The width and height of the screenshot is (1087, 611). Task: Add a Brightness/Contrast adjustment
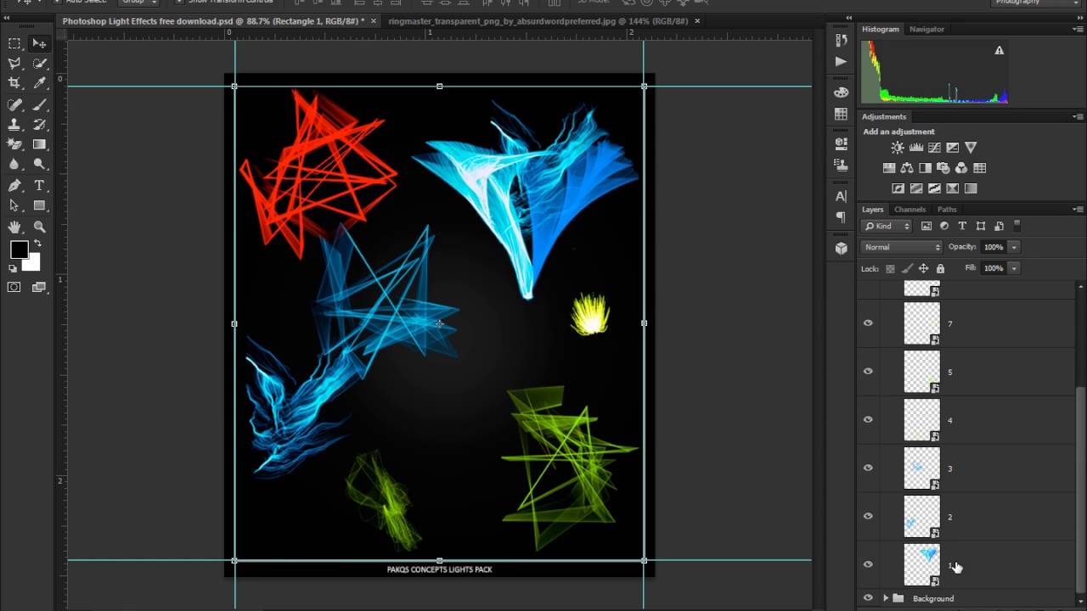click(898, 148)
